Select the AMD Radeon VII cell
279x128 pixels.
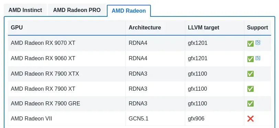(67, 118)
